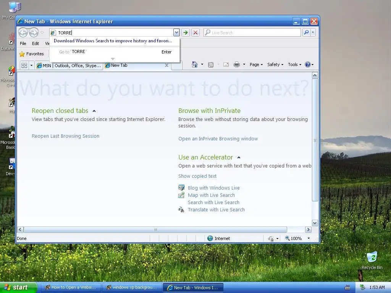Image resolution: width=391 pixels, height=293 pixels.
Task: Open Protected Mode status dropdown
Action: (x=277, y=239)
